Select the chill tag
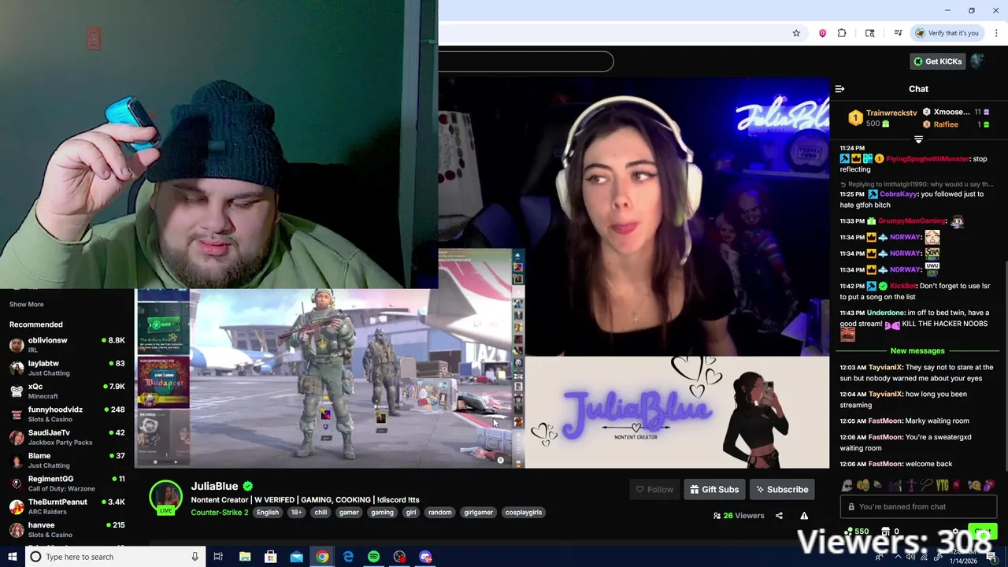This screenshot has width=1008, height=567. pos(321,513)
